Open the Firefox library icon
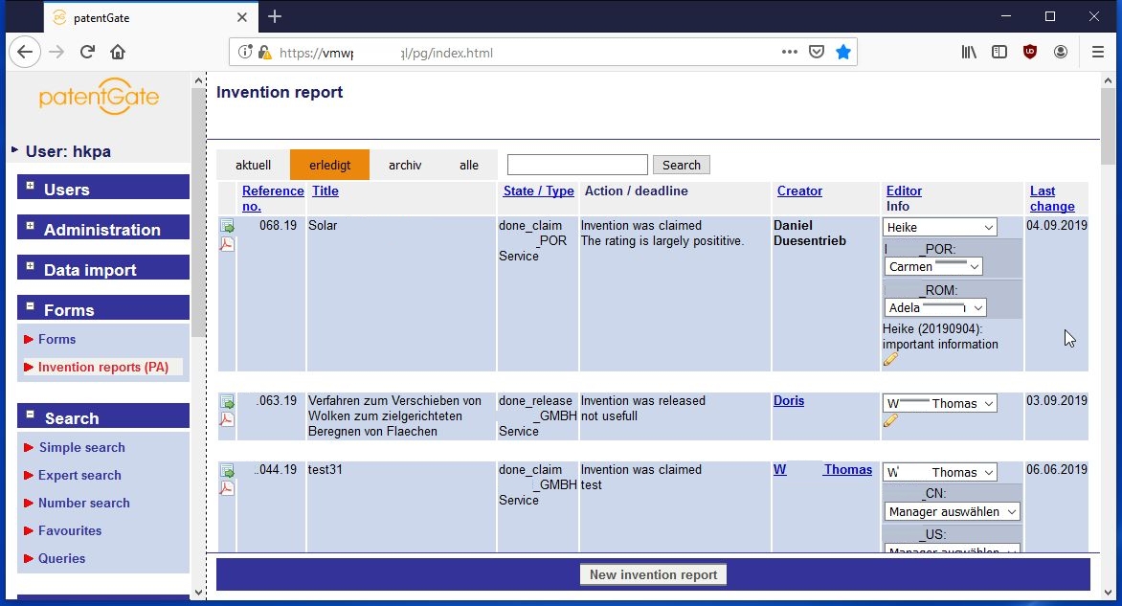 coord(969,53)
